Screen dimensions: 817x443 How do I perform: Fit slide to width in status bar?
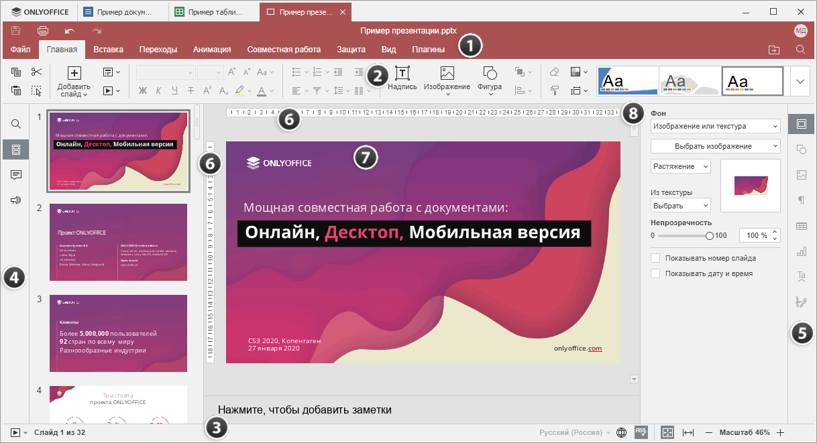point(688,433)
